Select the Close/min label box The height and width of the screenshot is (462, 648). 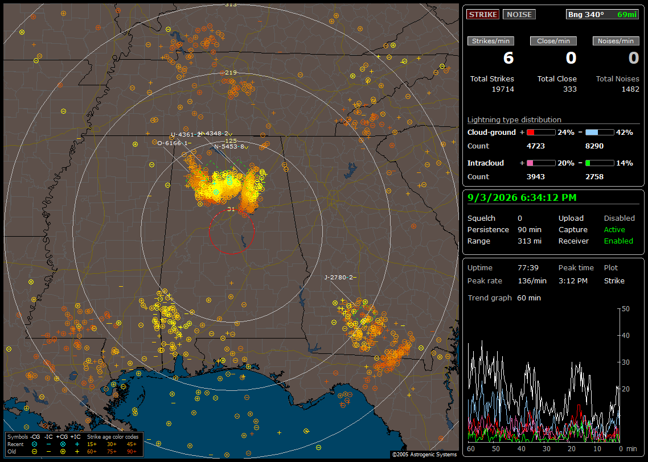[x=553, y=41]
